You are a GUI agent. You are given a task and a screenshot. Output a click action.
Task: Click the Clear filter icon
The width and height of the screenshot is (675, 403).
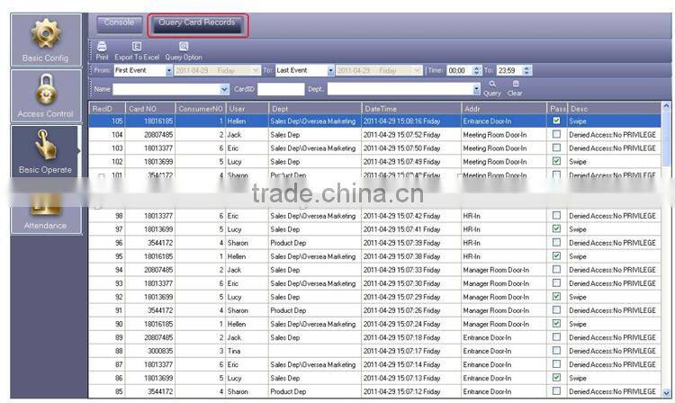point(515,85)
